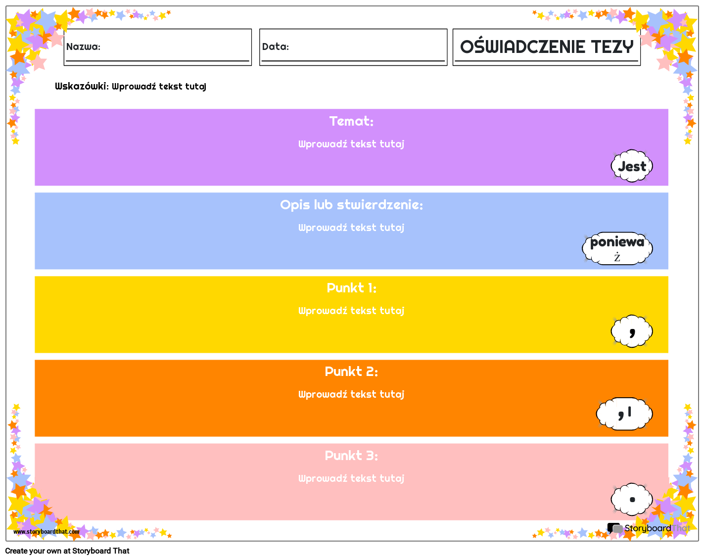Edit placeholder text under Temat
705x560 pixels.
[x=351, y=144]
